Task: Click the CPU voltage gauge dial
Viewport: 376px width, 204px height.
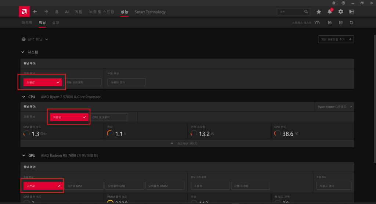Action: pyautogui.click(x=110, y=133)
